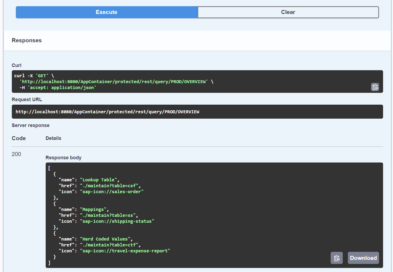The height and width of the screenshot is (272, 393).
Task: Click the Request URL label
Action: [27, 100]
